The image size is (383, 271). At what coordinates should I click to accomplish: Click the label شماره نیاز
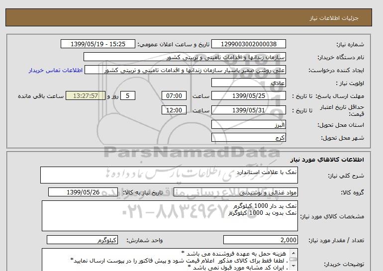coord(350,44)
